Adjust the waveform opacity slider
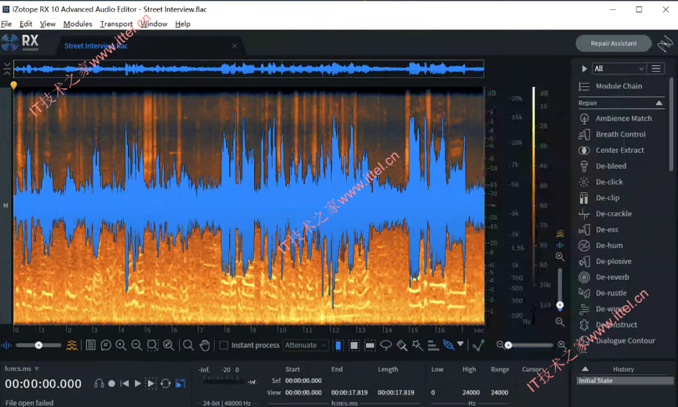 (x=38, y=345)
